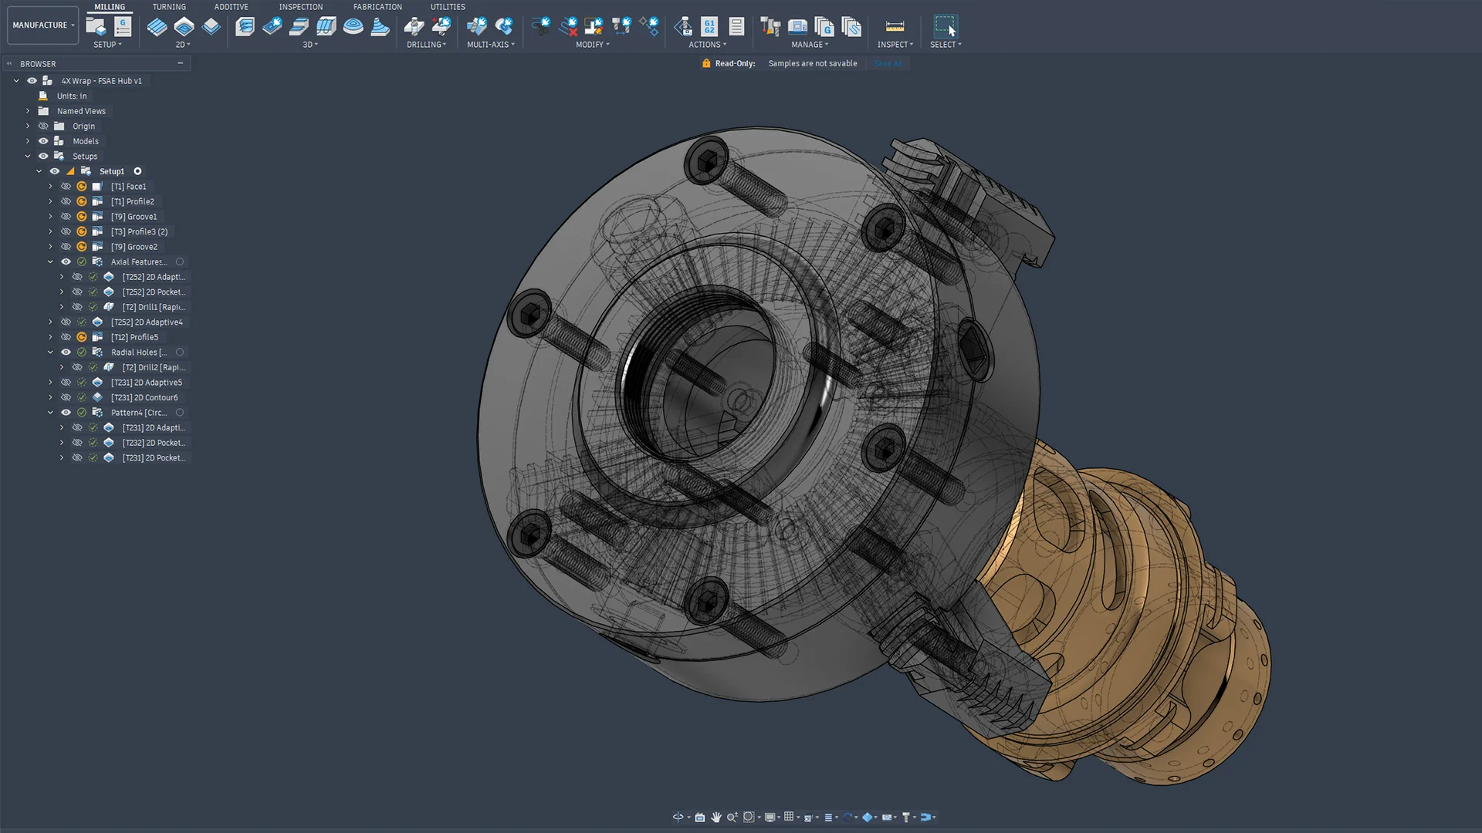Toggle visibility eye of [T1] Face1
The height and width of the screenshot is (833, 1482).
tap(66, 187)
